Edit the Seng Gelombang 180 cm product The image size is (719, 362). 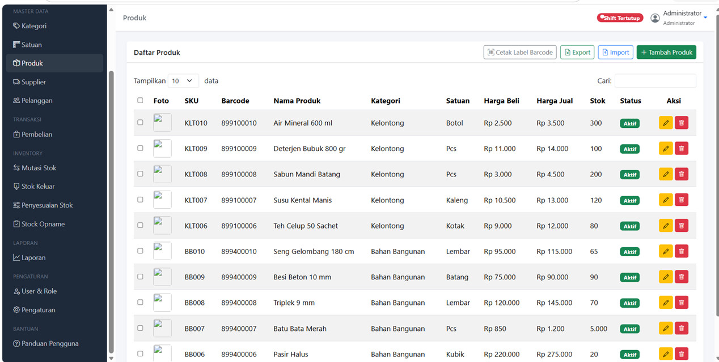coord(666,251)
